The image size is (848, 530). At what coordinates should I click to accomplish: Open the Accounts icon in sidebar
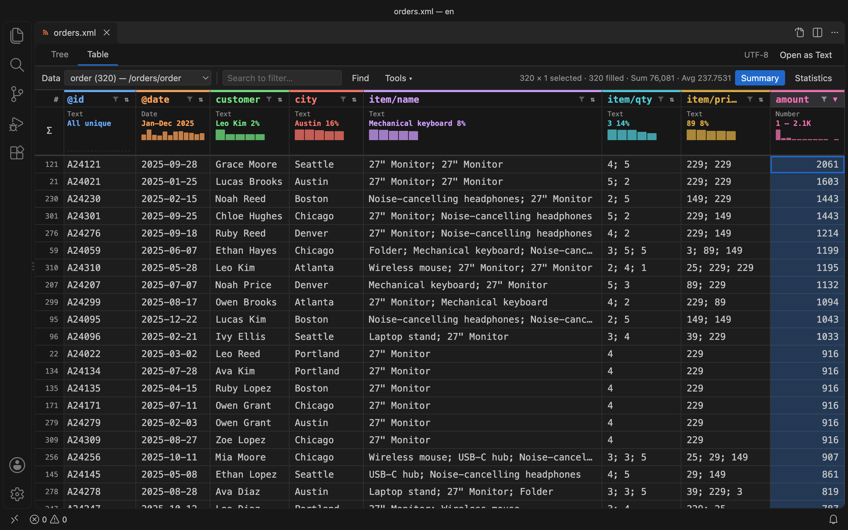[17, 465]
